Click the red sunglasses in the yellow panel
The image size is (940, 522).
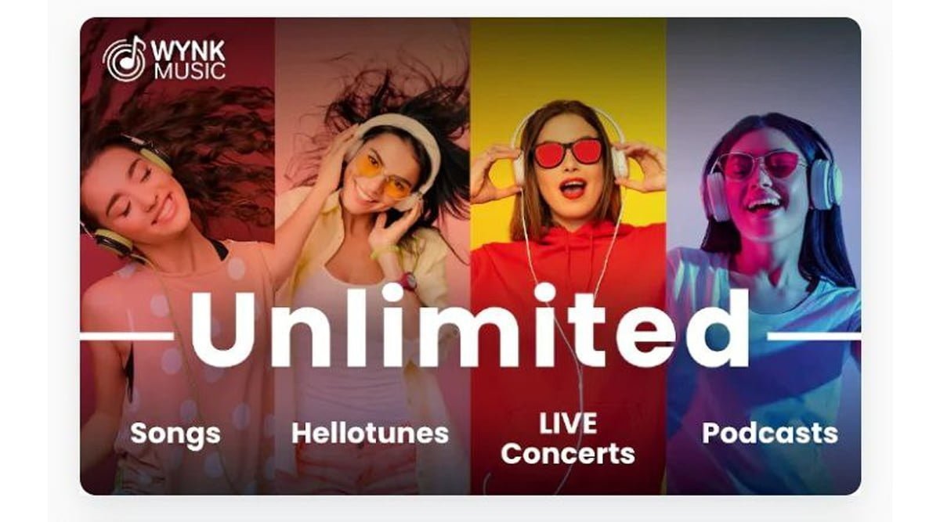(568, 153)
